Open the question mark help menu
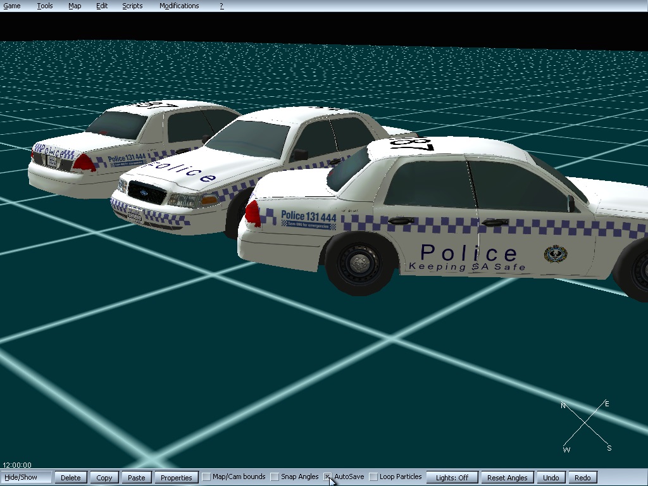The height and width of the screenshot is (486, 648). 221,6
